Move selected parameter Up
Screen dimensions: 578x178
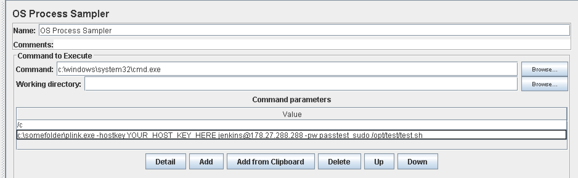click(x=379, y=162)
